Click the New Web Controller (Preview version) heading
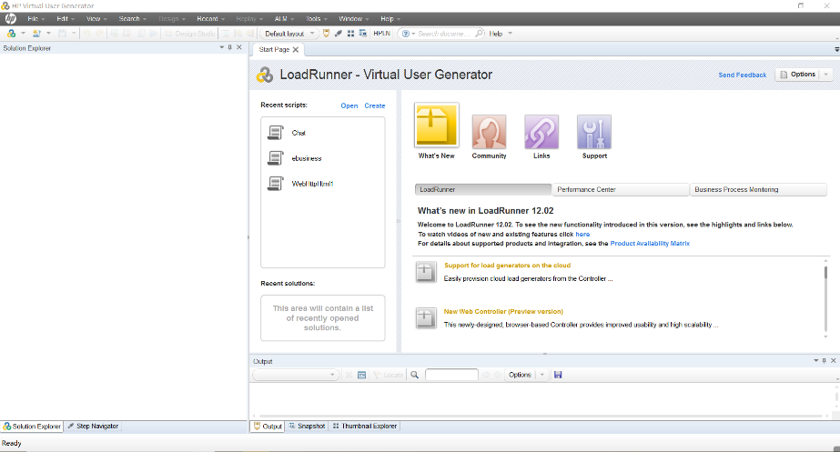Screen dimensions: 840x452 (503, 311)
